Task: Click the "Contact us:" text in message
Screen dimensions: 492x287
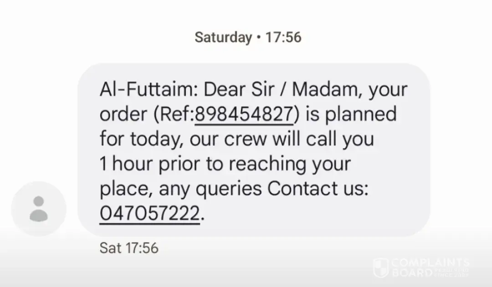Action: [x=317, y=188]
